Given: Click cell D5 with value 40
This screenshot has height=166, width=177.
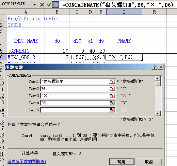Looking at the screenshot, I should point(90,51).
